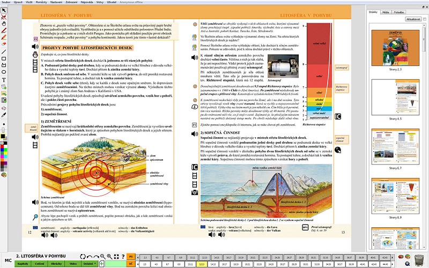Open the Vložit menu
The height and width of the screenshot is (268, 429).
pyautogui.click(x=29, y=2)
